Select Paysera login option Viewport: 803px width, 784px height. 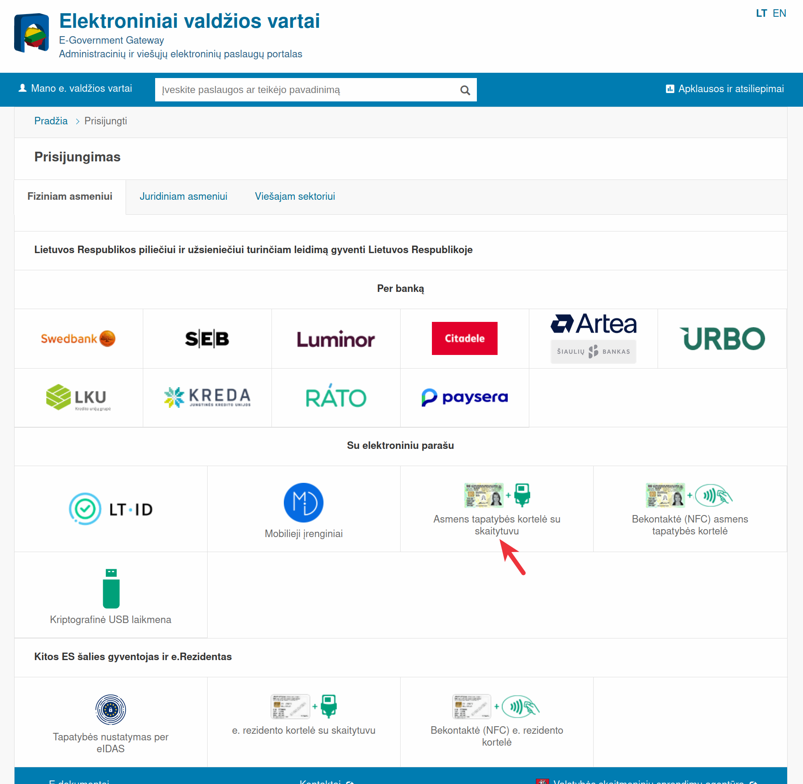pyautogui.click(x=465, y=398)
